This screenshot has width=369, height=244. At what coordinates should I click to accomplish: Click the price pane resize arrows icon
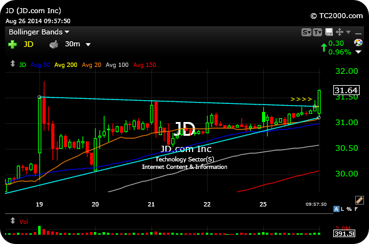click(x=13, y=64)
